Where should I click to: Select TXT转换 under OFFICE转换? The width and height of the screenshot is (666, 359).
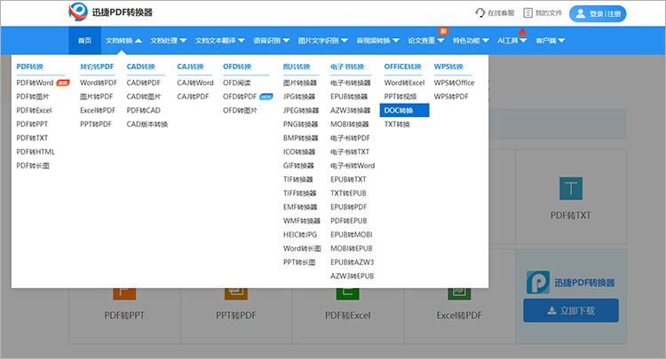(x=397, y=124)
